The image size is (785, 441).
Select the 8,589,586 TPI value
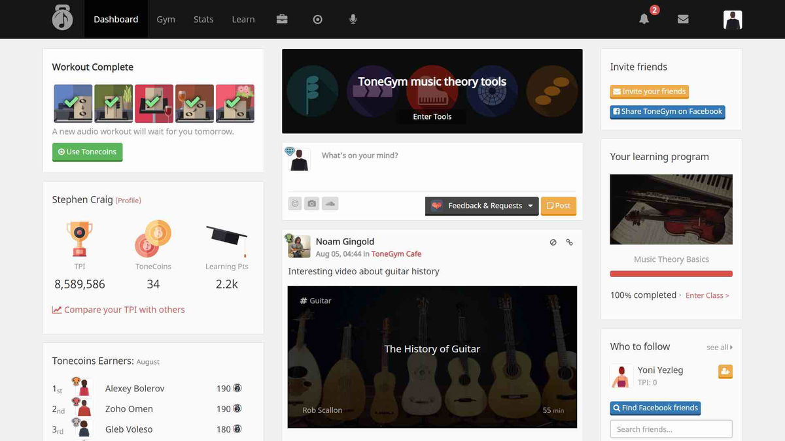click(x=80, y=284)
